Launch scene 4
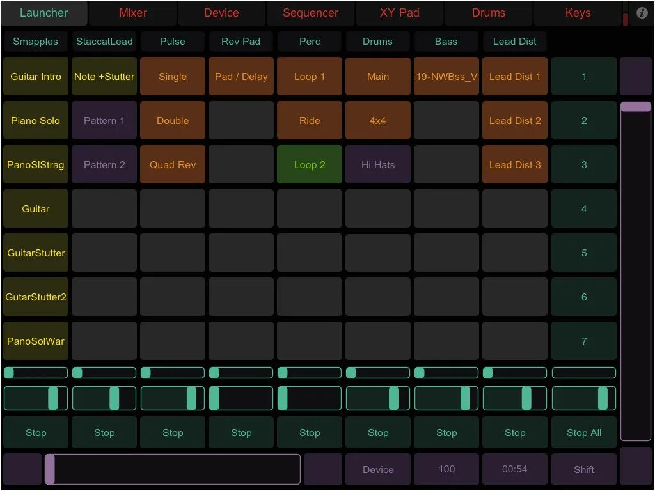655x491 pixels. coord(584,209)
